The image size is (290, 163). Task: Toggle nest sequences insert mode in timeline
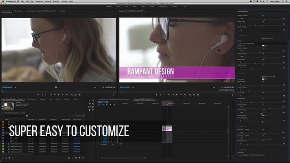pyautogui.click(x=99, y=105)
